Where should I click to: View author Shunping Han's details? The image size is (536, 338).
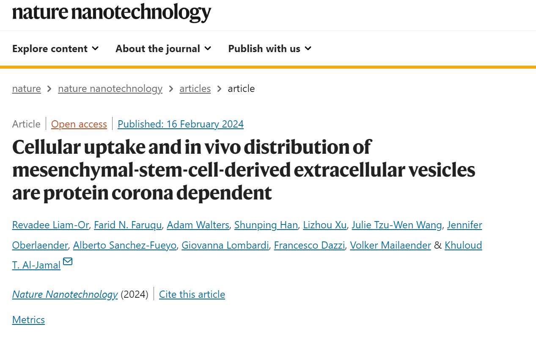click(266, 225)
